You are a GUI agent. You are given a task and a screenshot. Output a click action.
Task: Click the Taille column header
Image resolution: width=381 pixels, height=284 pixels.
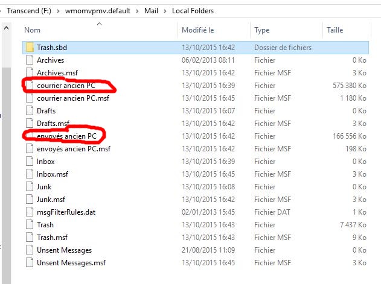pos(335,30)
